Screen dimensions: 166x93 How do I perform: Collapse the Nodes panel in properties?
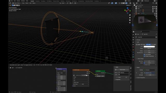click(x=138, y=67)
